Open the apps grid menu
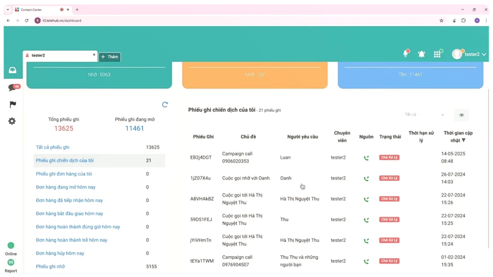Viewport: 493px width, 277px height. [x=437, y=54]
